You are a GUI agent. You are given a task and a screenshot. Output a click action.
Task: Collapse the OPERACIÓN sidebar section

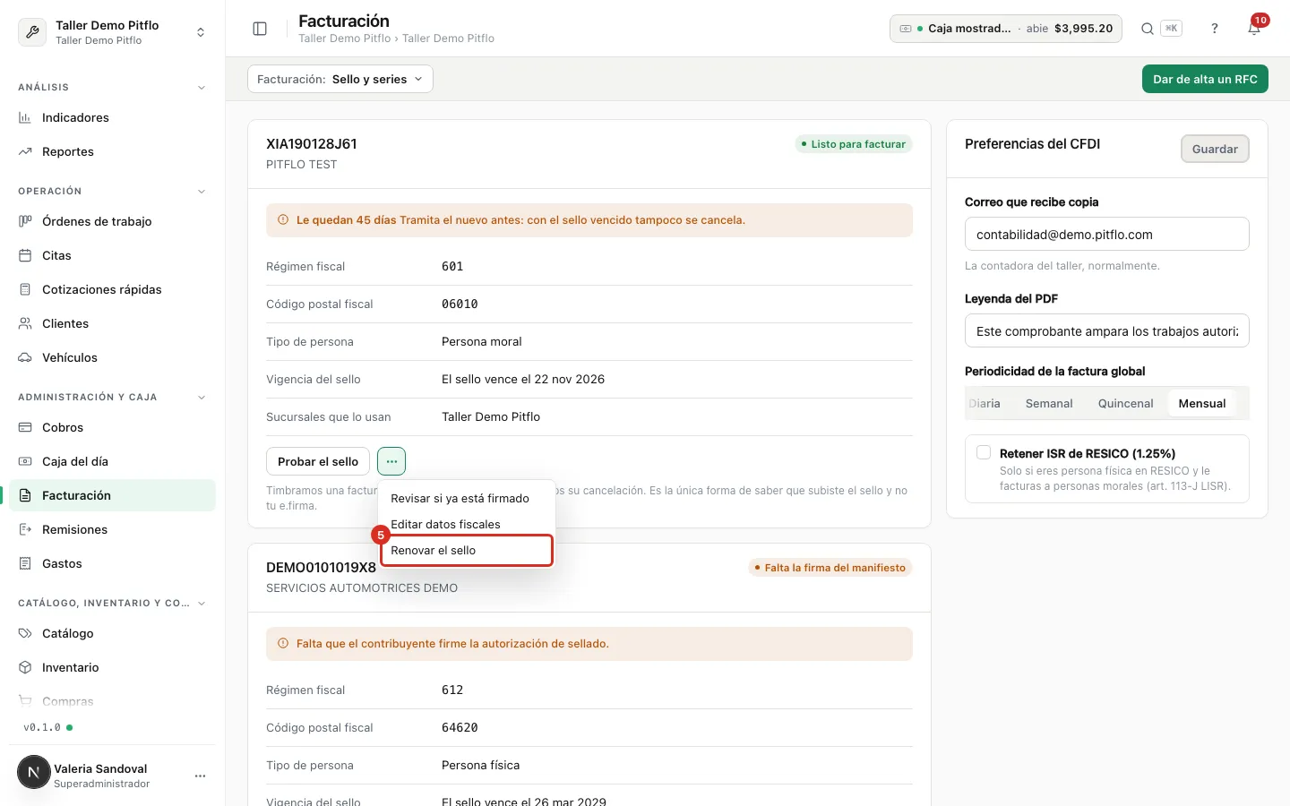(x=202, y=192)
